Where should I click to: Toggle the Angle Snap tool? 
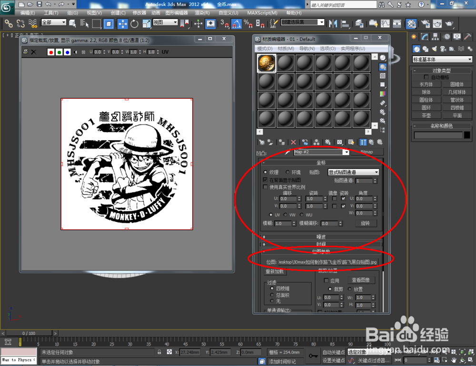[237, 24]
